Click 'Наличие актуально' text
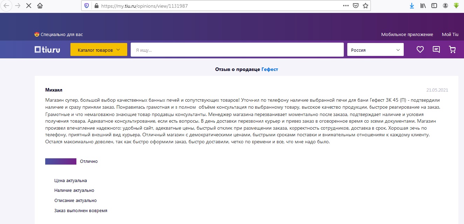 tap(74, 190)
